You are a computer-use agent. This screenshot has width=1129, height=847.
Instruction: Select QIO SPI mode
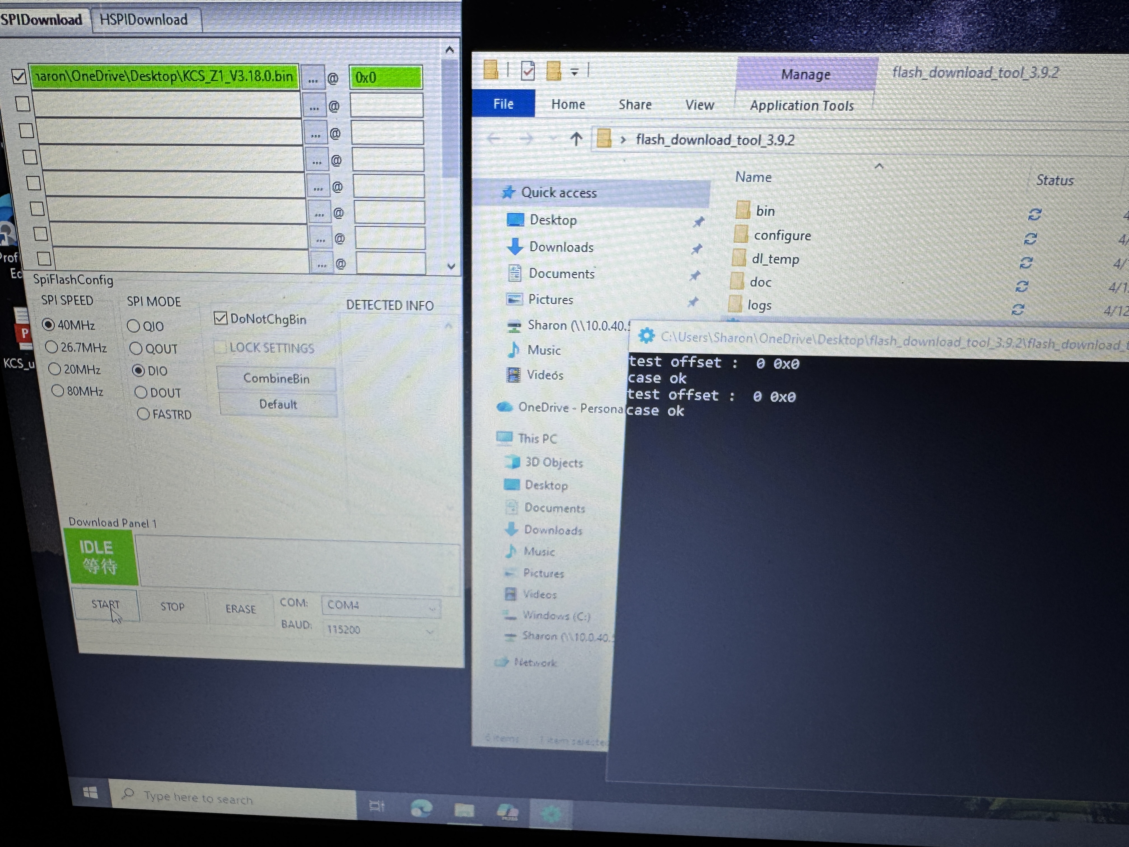pos(134,326)
